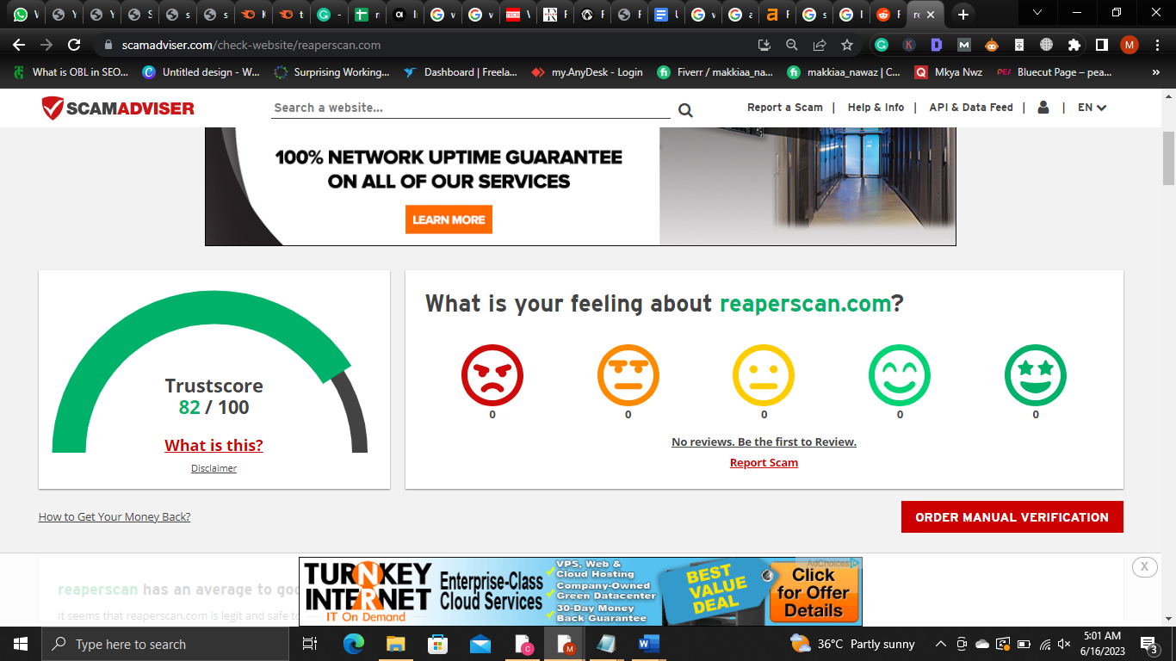Click the install app icon in address bar
The image size is (1176, 661).
(764, 45)
